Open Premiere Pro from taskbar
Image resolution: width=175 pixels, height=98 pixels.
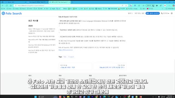coord(92,97)
